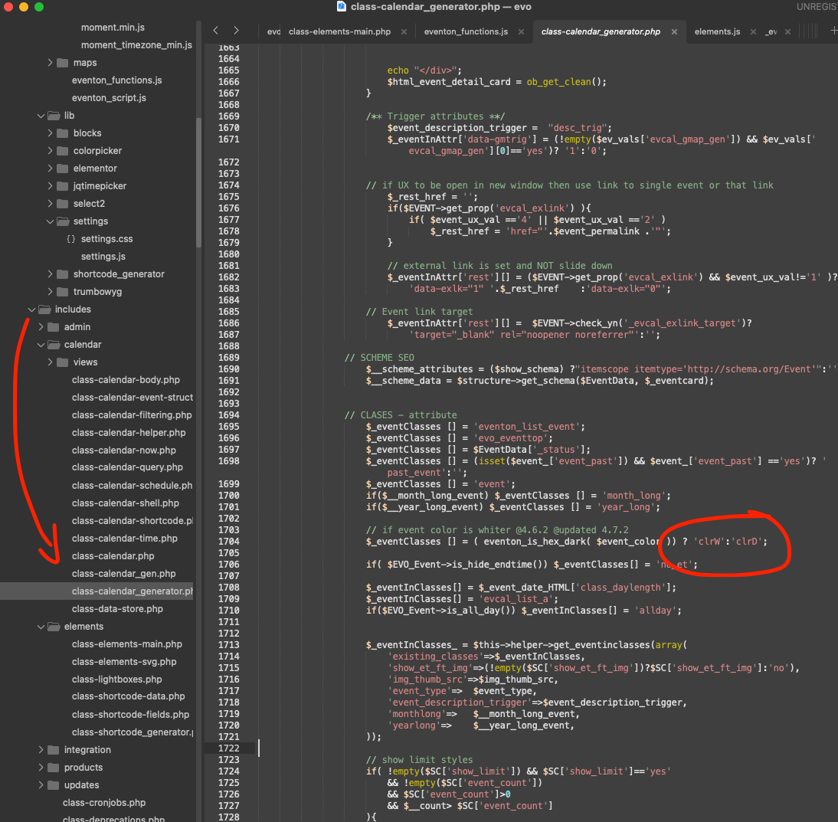Open class-shortcode-fields.php file

[x=130, y=715]
